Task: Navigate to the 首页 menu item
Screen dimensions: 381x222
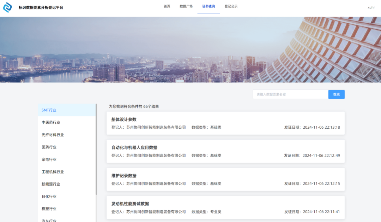Action: click(167, 6)
